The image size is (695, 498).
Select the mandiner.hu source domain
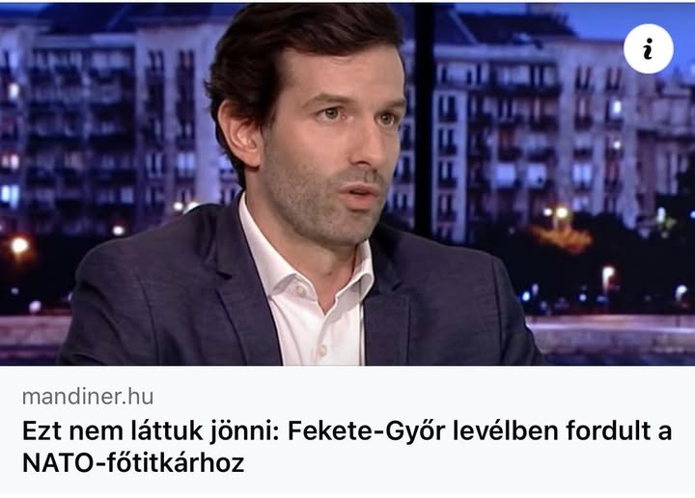[x=88, y=397]
